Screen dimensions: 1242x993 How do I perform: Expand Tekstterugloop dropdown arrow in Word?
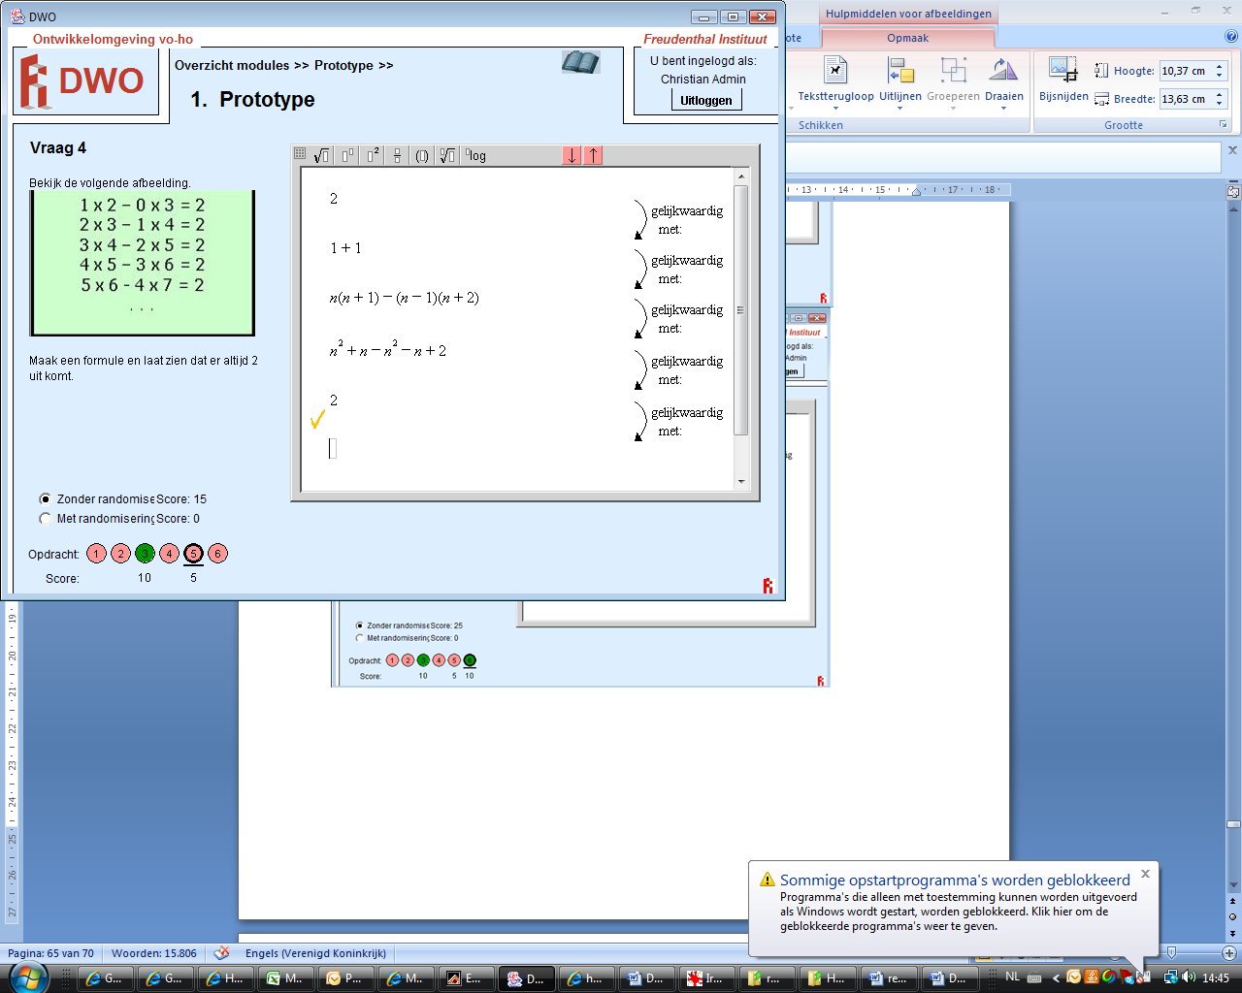pyautogui.click(x=835, y=108)
